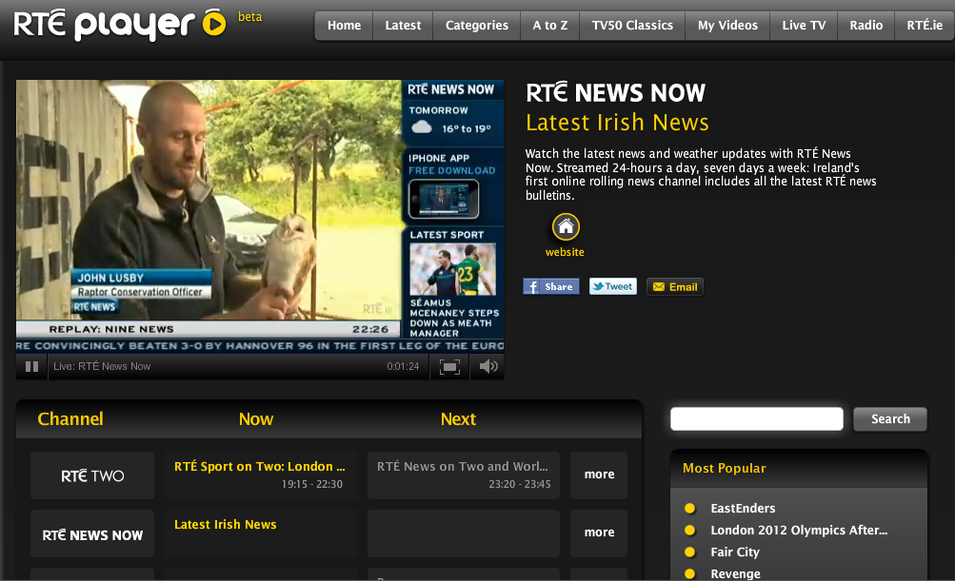Click the 'Channel' column header

pos(70,419)
